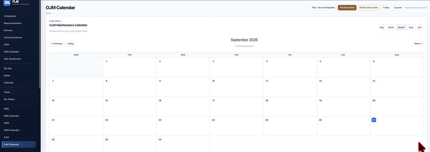Image resolution: width=430 pixels, height=152 pixels.
Task: Open Dates in the sidebar
Action: coord(7,76)
